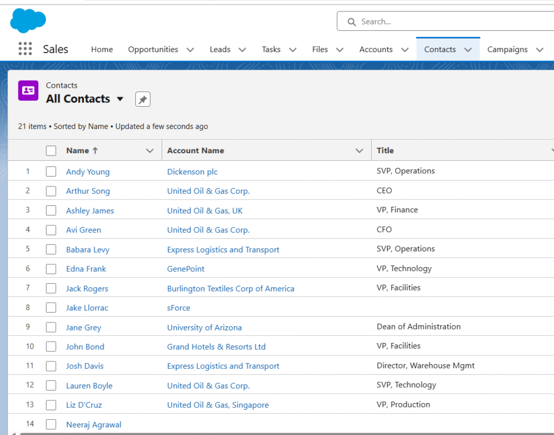Click the search magnifier icon
This screenshot has width=554, height=435.
click(352, 22)
